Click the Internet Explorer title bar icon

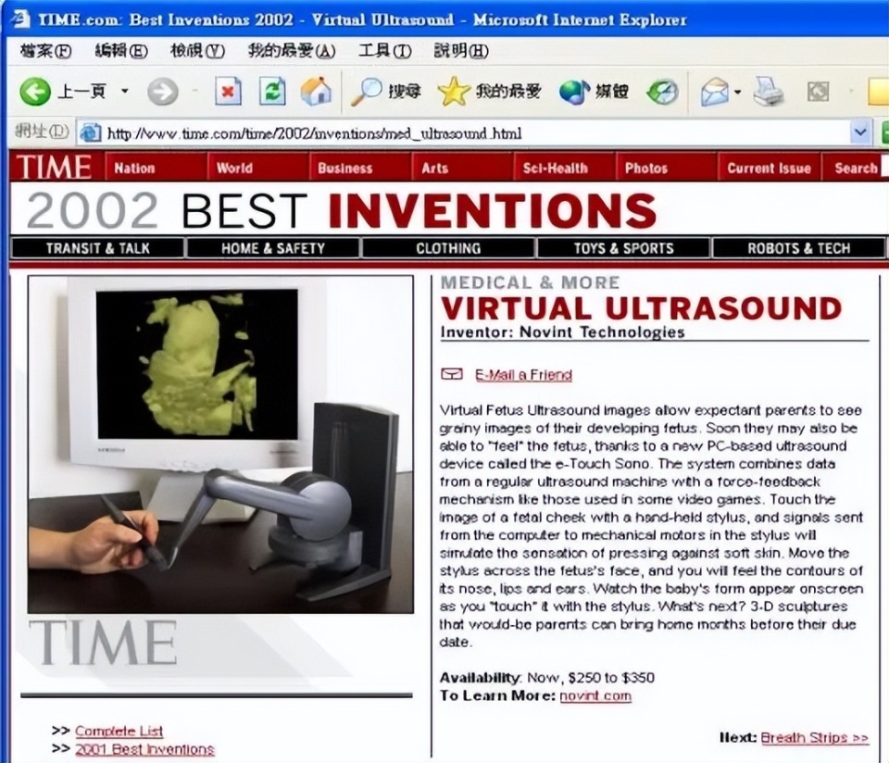(20, 19)
